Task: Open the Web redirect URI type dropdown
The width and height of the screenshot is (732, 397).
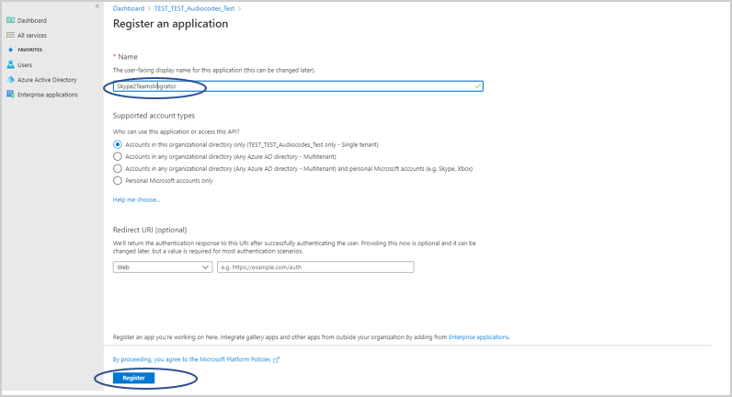Action: [x=163, y=267]
